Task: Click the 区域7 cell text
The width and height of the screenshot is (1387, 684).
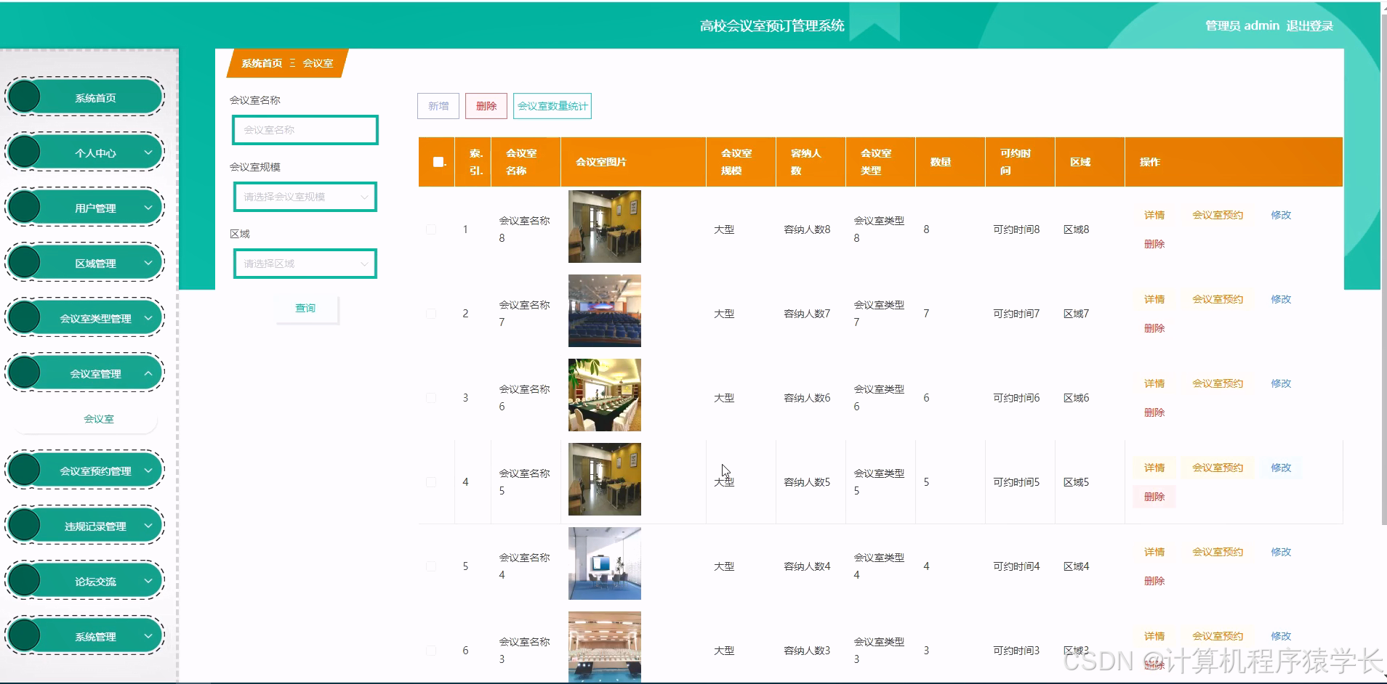Action: pos(1076,314)
